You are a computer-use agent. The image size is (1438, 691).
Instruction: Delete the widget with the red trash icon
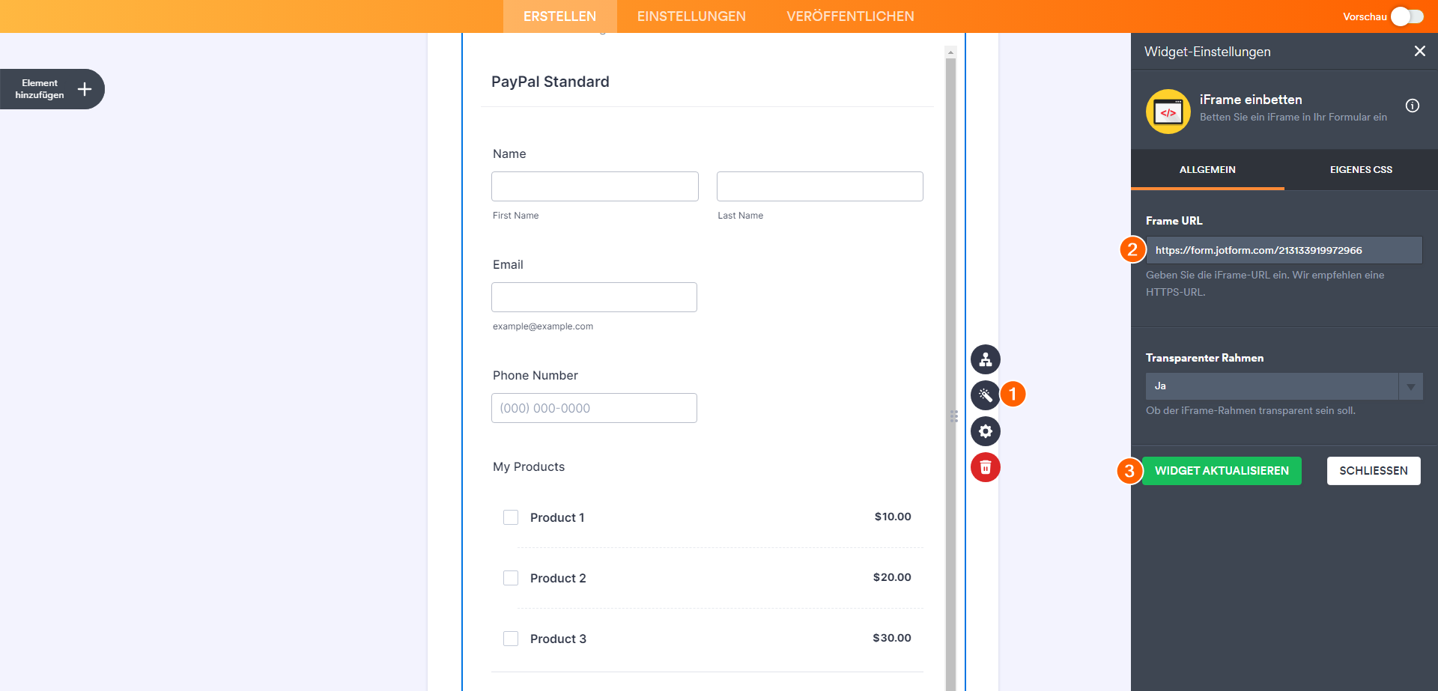(x=985, y=467)
